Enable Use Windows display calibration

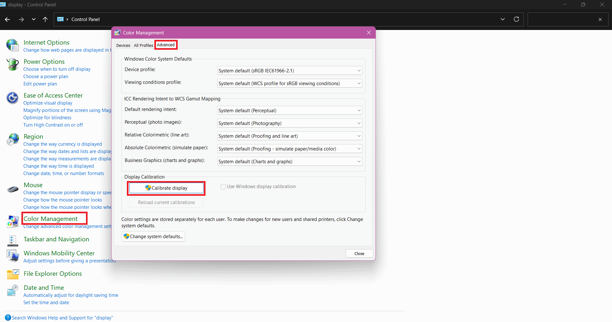click(223, 187)
